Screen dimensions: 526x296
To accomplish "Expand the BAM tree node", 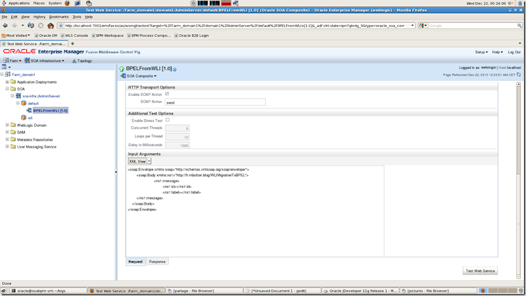I will tap(7, 132).
